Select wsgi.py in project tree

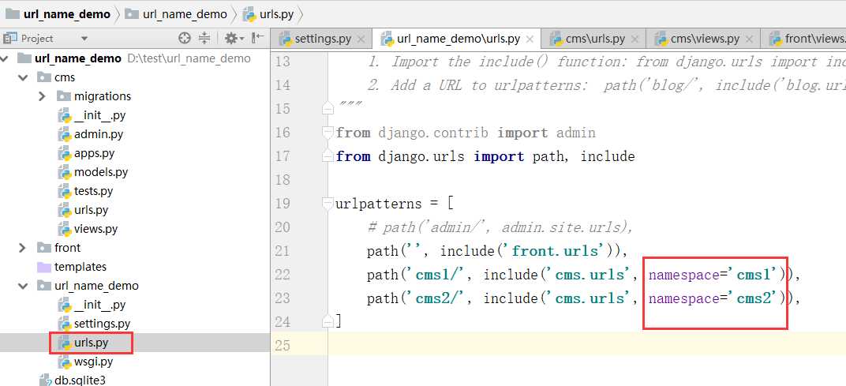pos(85,362)
